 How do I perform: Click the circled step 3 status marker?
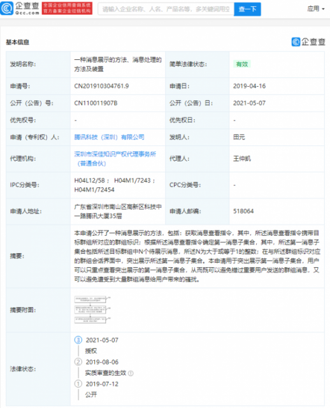tap(78, 340)
